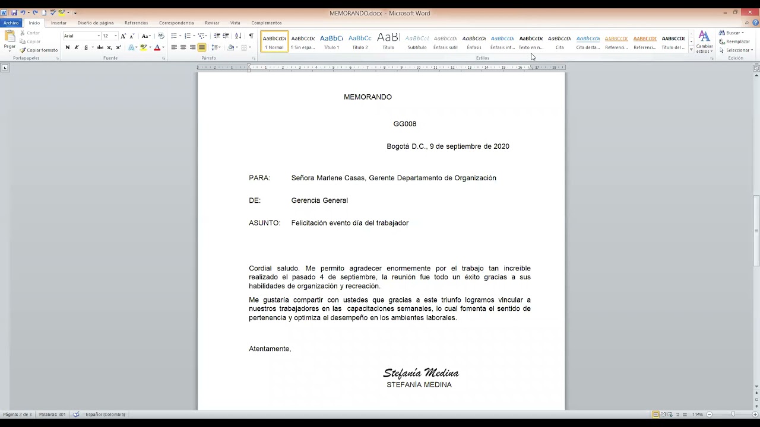Apply the Cita style
The image size is (760, 427).
pos(559,42)
